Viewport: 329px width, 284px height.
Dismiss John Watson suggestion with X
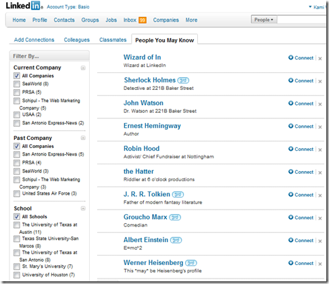pos(320,104)
